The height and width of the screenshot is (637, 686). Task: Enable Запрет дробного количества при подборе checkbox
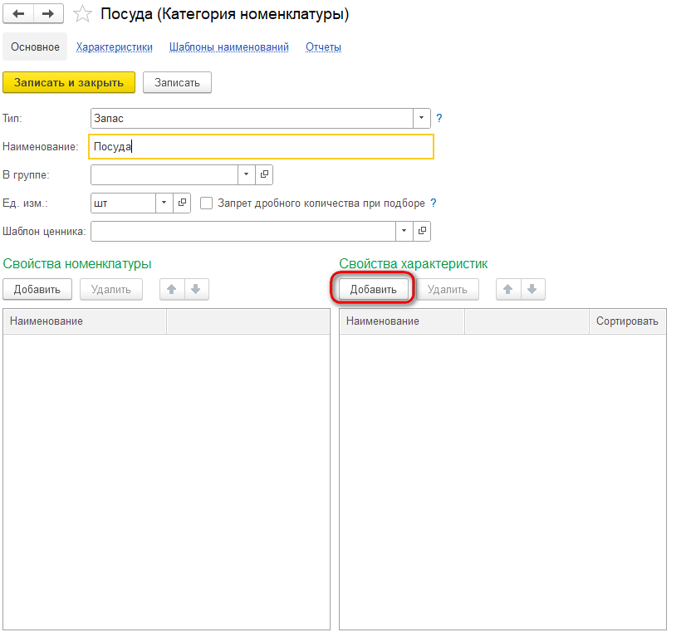coord(207,203)
